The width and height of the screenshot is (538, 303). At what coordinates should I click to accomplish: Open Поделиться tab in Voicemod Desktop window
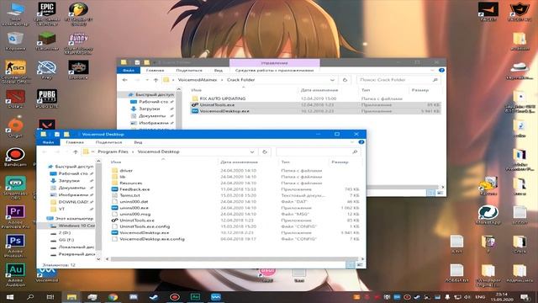108,142
